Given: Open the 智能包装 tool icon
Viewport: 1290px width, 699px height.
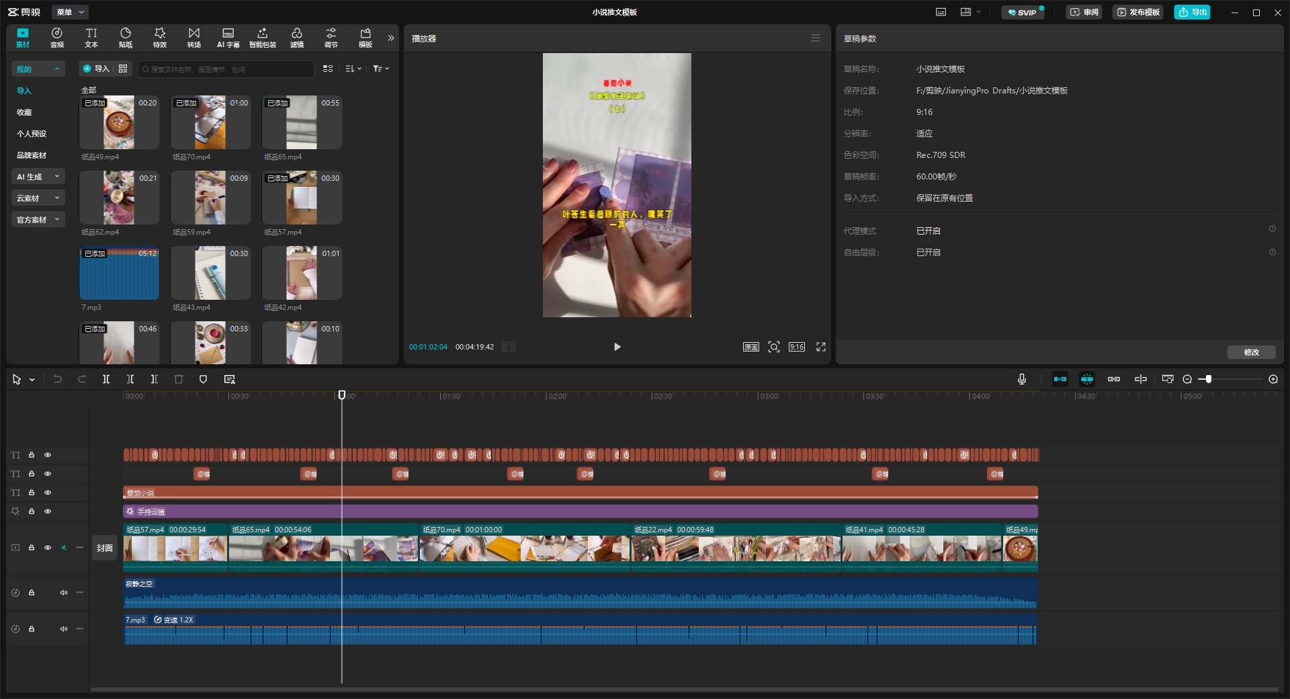Looking at the screenshot, I should pos(263,38).
